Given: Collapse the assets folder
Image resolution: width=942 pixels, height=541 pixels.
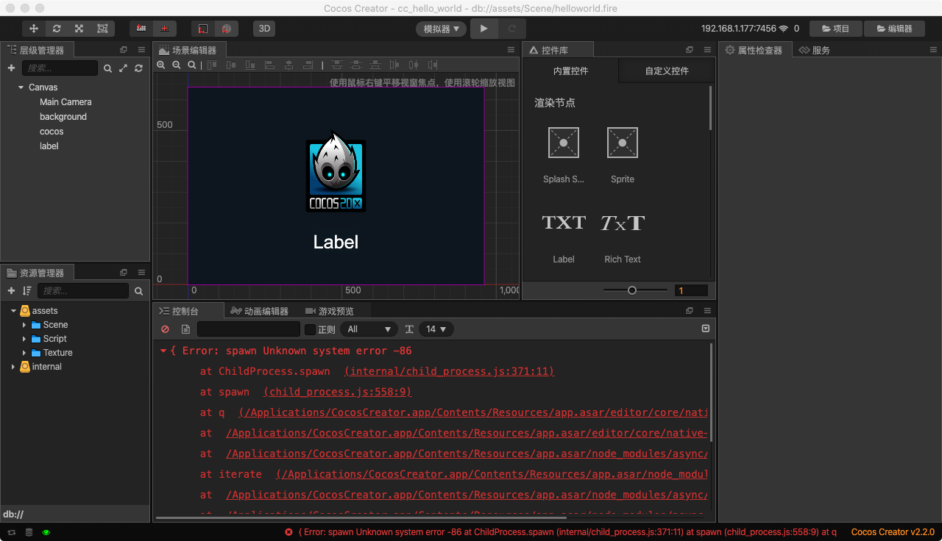Looking at the screenshot, I should point(13,311).
